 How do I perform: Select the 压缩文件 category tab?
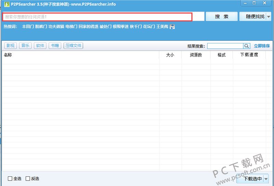click(x=73, y=46)
